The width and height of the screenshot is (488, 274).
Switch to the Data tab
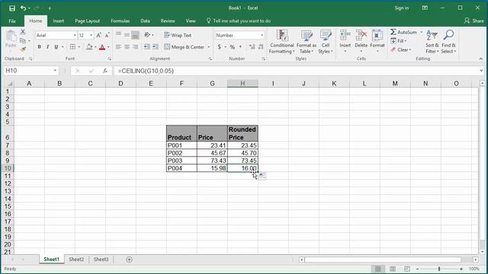pos(145,21)
